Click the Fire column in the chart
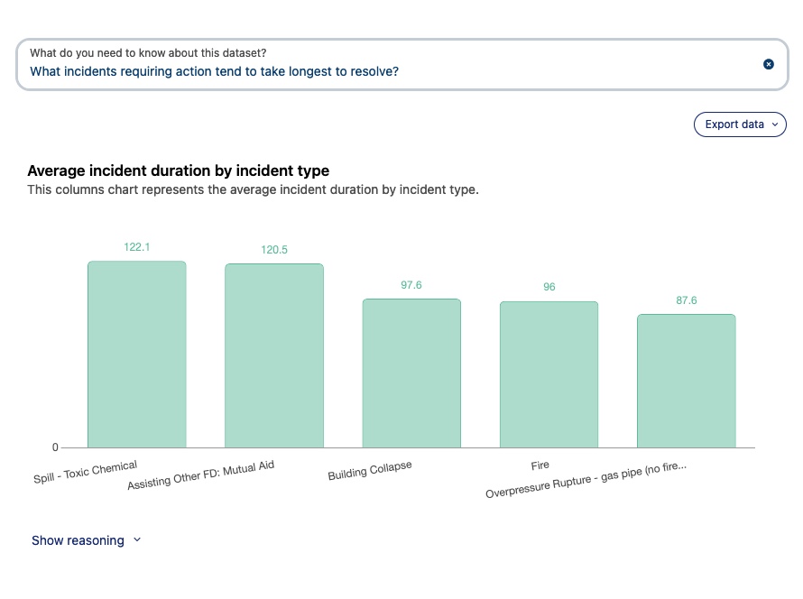803x599 pixels. [x=549, y=374]
